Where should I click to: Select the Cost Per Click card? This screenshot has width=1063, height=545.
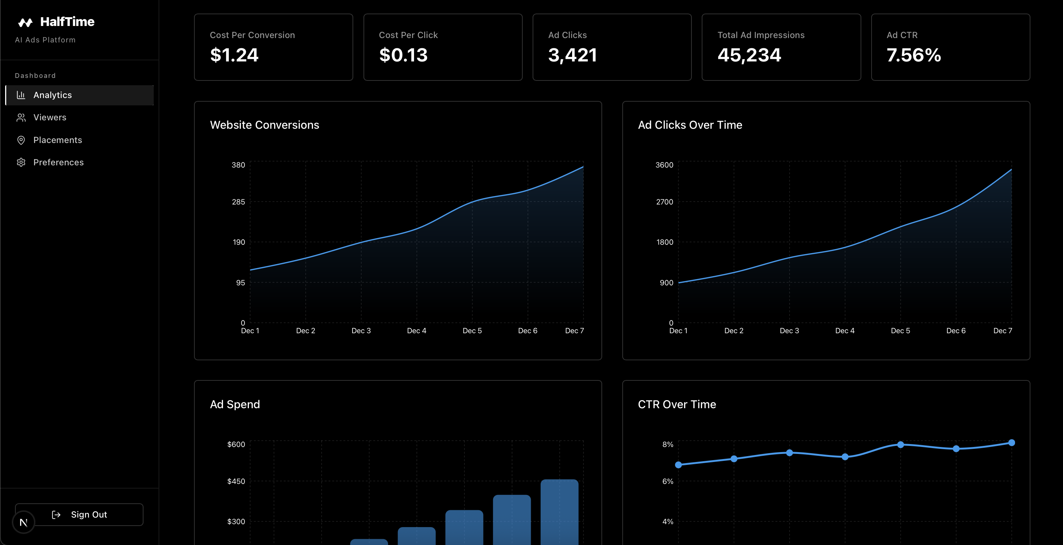coord(442,47)
